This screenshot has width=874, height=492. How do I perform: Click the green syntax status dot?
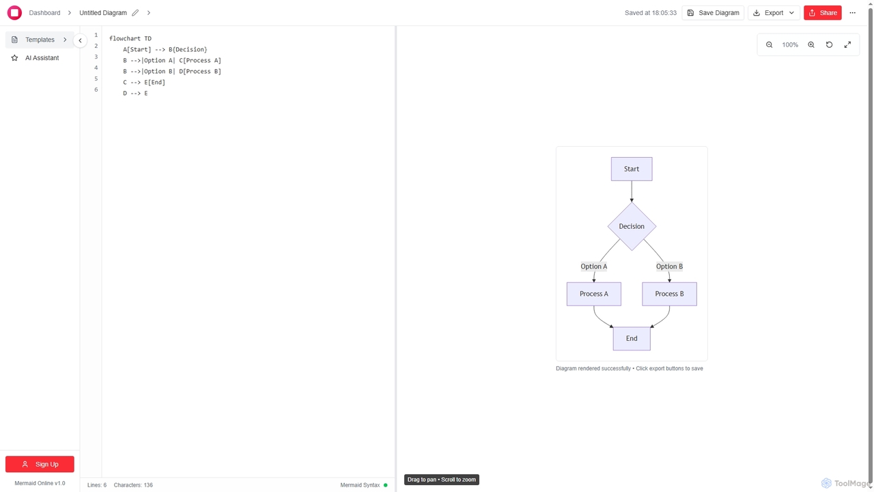click(386, 485)
